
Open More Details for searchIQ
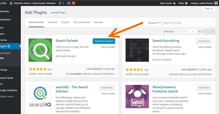(108, 93)
